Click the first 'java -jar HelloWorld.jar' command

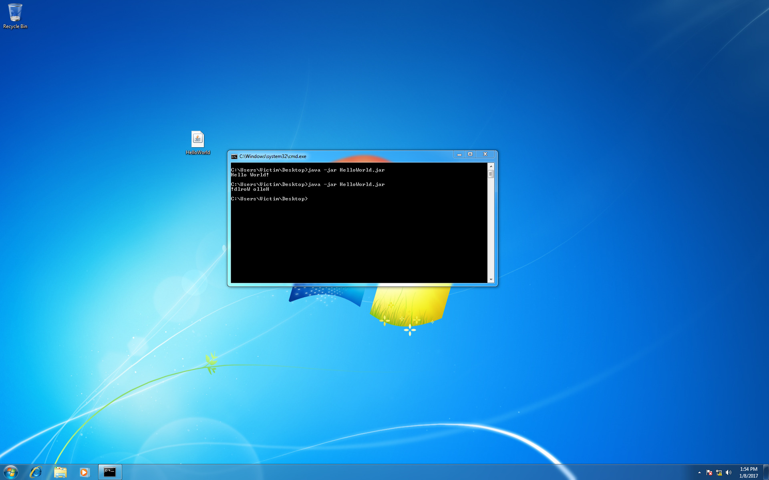coord(346,170)
